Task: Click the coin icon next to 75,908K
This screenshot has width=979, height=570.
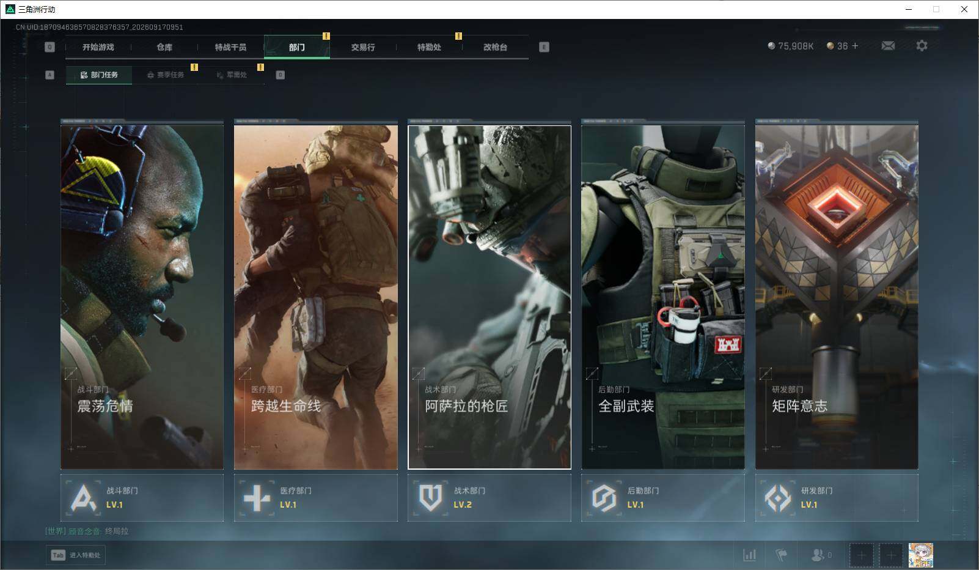Action: (x=771, y=46)
